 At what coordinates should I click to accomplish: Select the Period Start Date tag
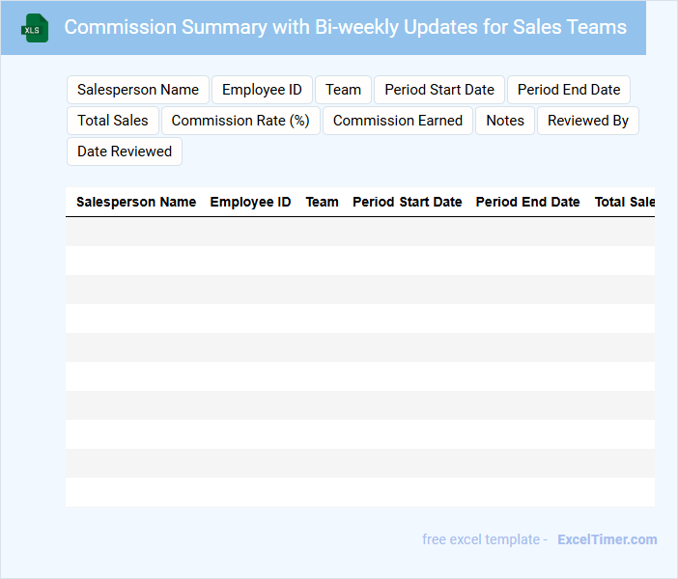tap(439, 90)
